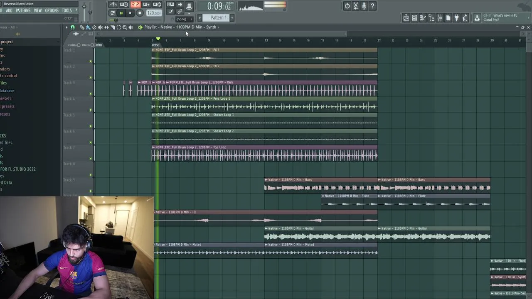This screenshot has height=299, width=532.
Task: Click the download content library icon
Action: tap(477, 18)
